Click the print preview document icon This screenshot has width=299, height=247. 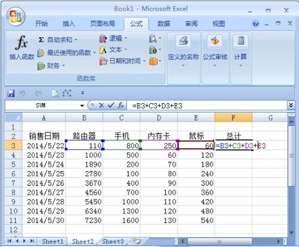55,93
